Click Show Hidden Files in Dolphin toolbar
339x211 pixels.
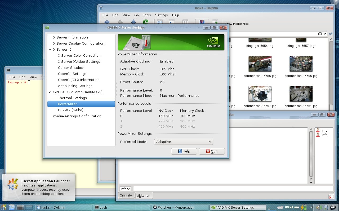pyautogui.click(x=237, y=24)
